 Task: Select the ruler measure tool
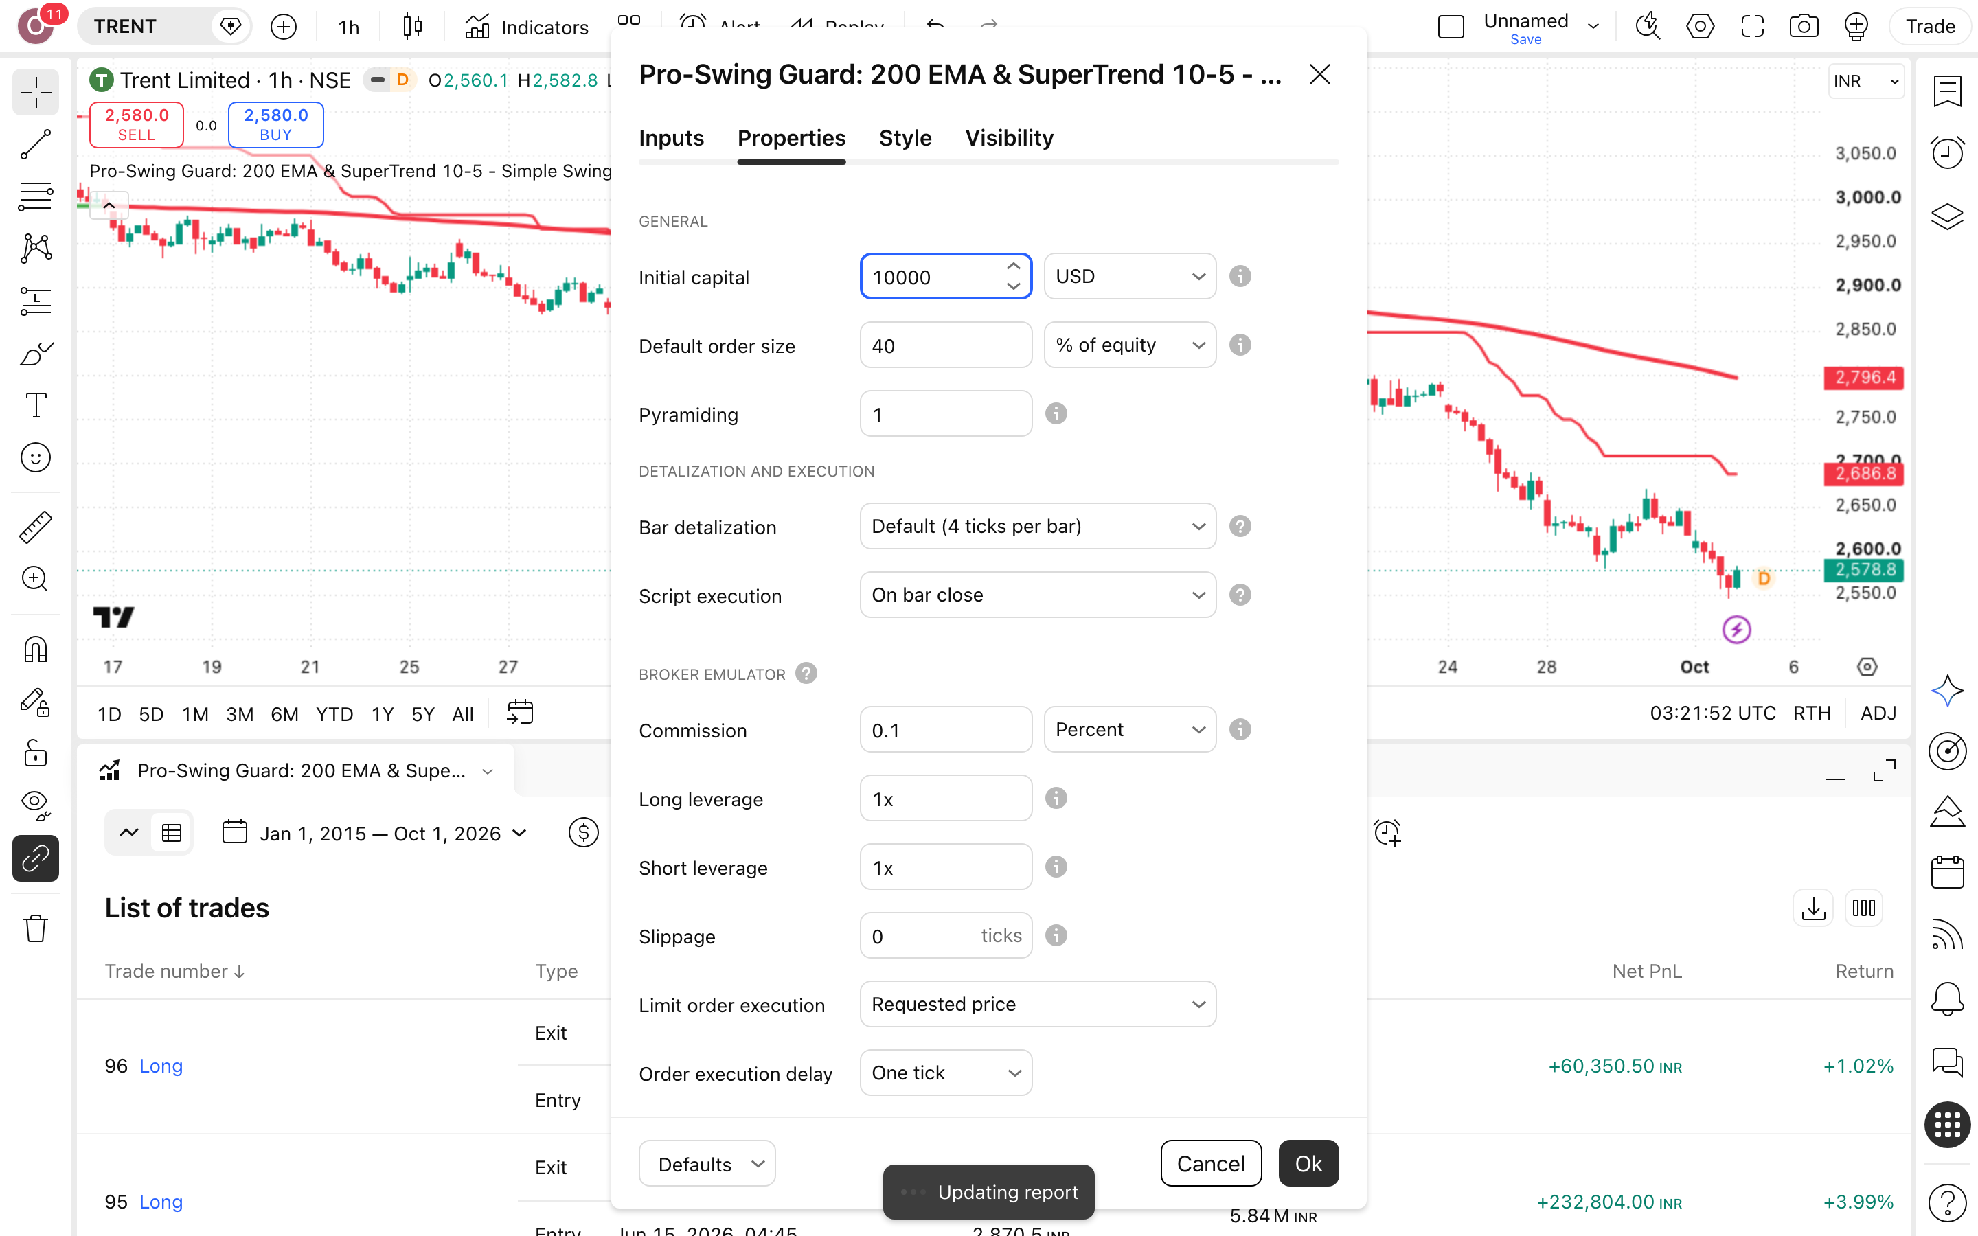pos(35,527)
